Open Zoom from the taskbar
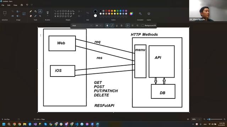The image size is (227, 127). (x=92, y=124)
